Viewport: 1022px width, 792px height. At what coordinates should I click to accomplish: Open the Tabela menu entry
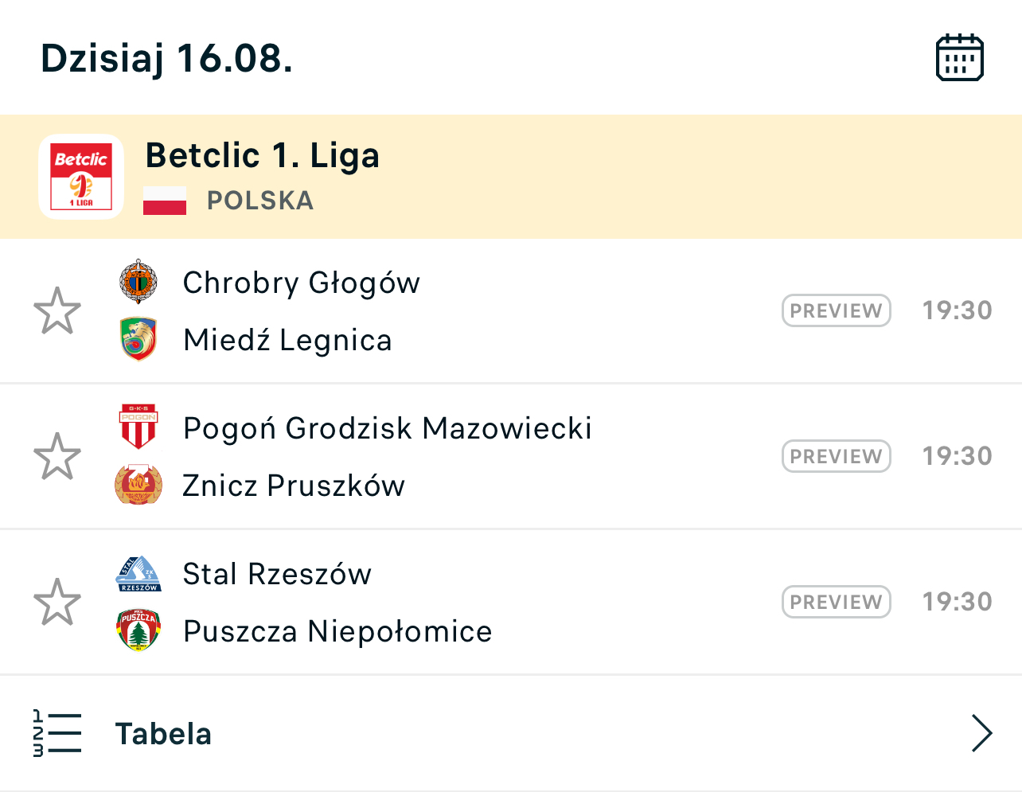(163, 734)
